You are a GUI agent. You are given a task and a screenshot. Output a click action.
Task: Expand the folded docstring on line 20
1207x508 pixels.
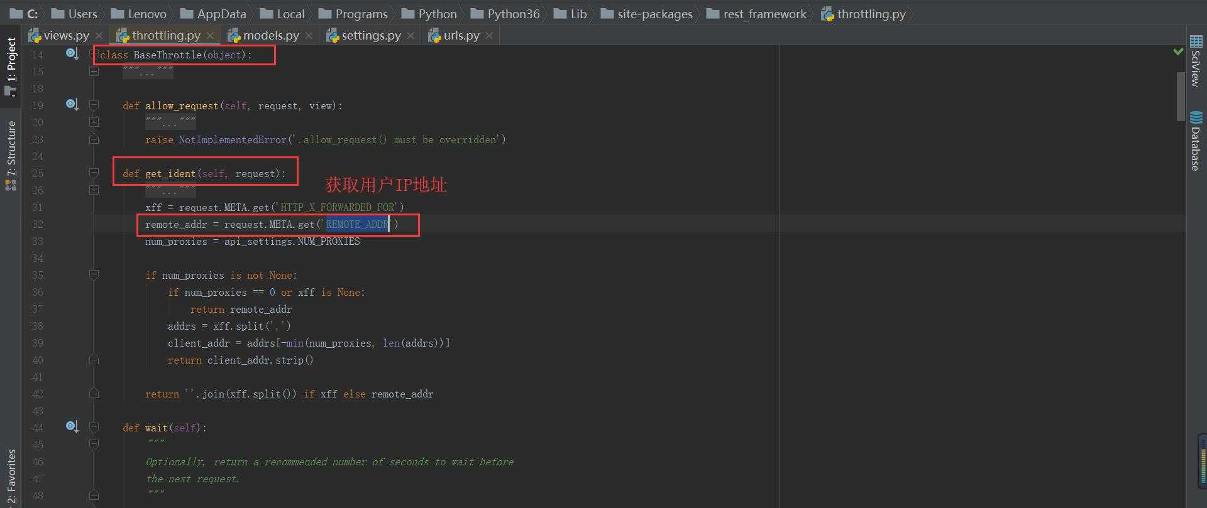click(94, 122)
